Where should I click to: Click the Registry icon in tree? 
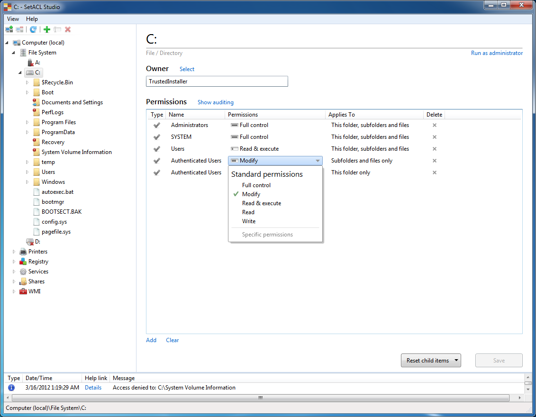[23, 262]
